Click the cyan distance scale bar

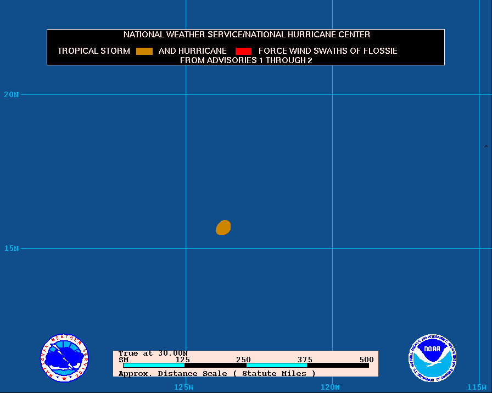point(246,365)
